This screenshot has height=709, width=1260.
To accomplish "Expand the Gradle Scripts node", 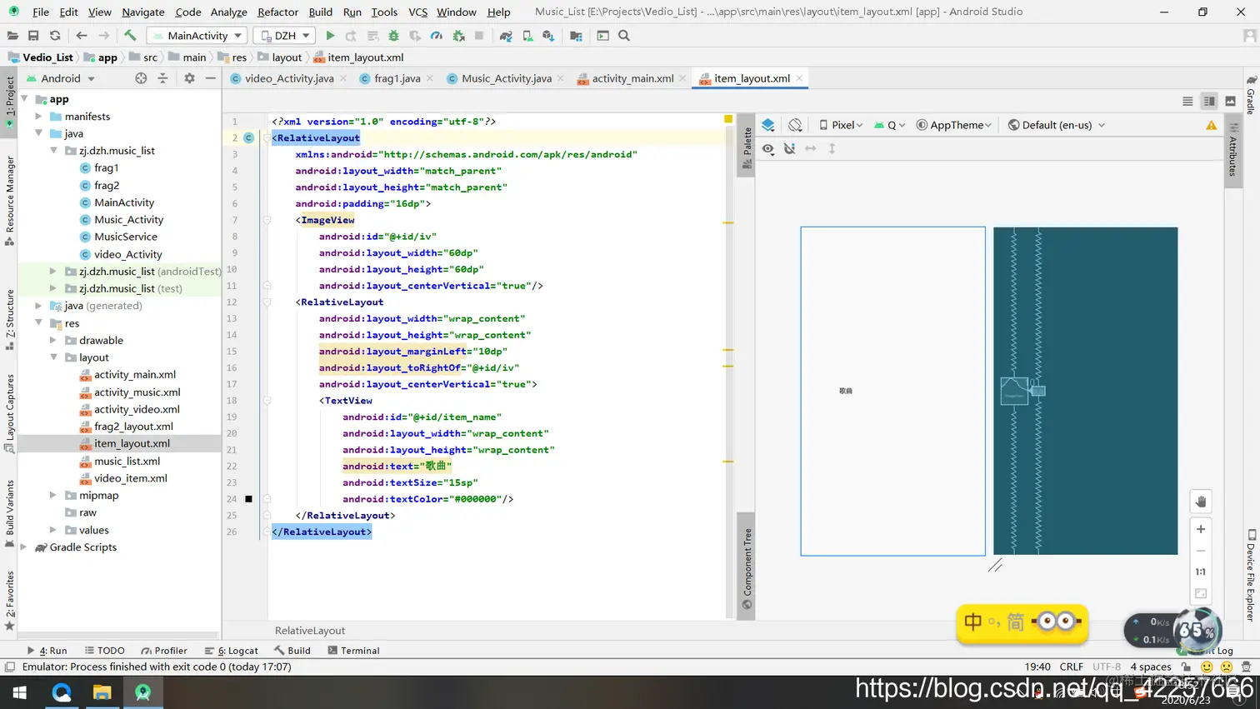I will click(24, 547).
